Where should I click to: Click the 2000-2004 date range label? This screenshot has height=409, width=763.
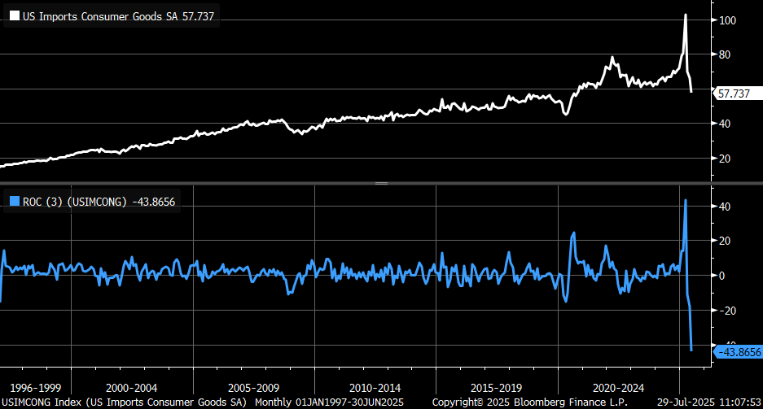pyautogui.click(x=131, y=388)
